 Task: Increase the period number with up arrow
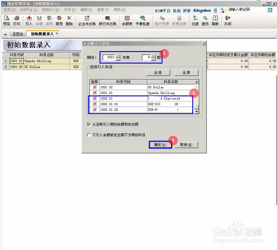point(153,56)
